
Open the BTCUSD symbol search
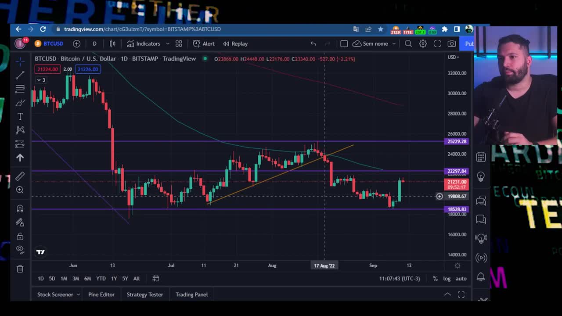pos(49,43)
